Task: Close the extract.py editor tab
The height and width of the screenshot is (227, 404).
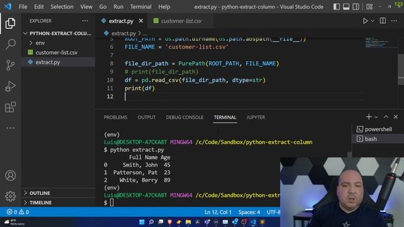Action: click(x=141, y=21)
